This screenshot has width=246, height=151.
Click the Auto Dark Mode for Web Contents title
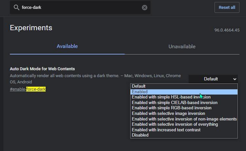coord(42,69)
